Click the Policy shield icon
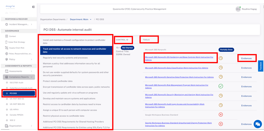 point(6,59)
